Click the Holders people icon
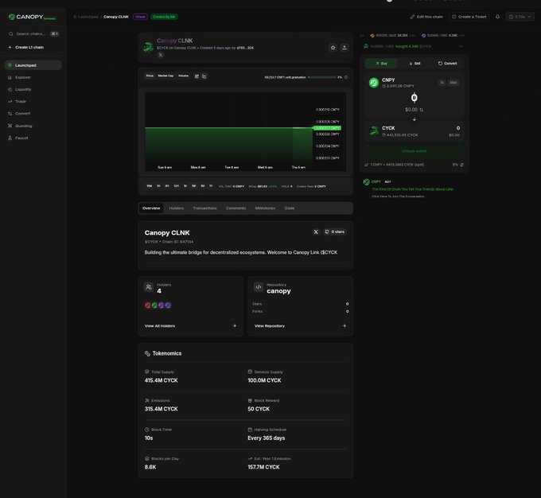541x498 pixels. click(149, 287)
